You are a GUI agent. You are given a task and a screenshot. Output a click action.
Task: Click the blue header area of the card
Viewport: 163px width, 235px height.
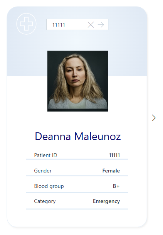pyautogui.click(x=127, y=45)
